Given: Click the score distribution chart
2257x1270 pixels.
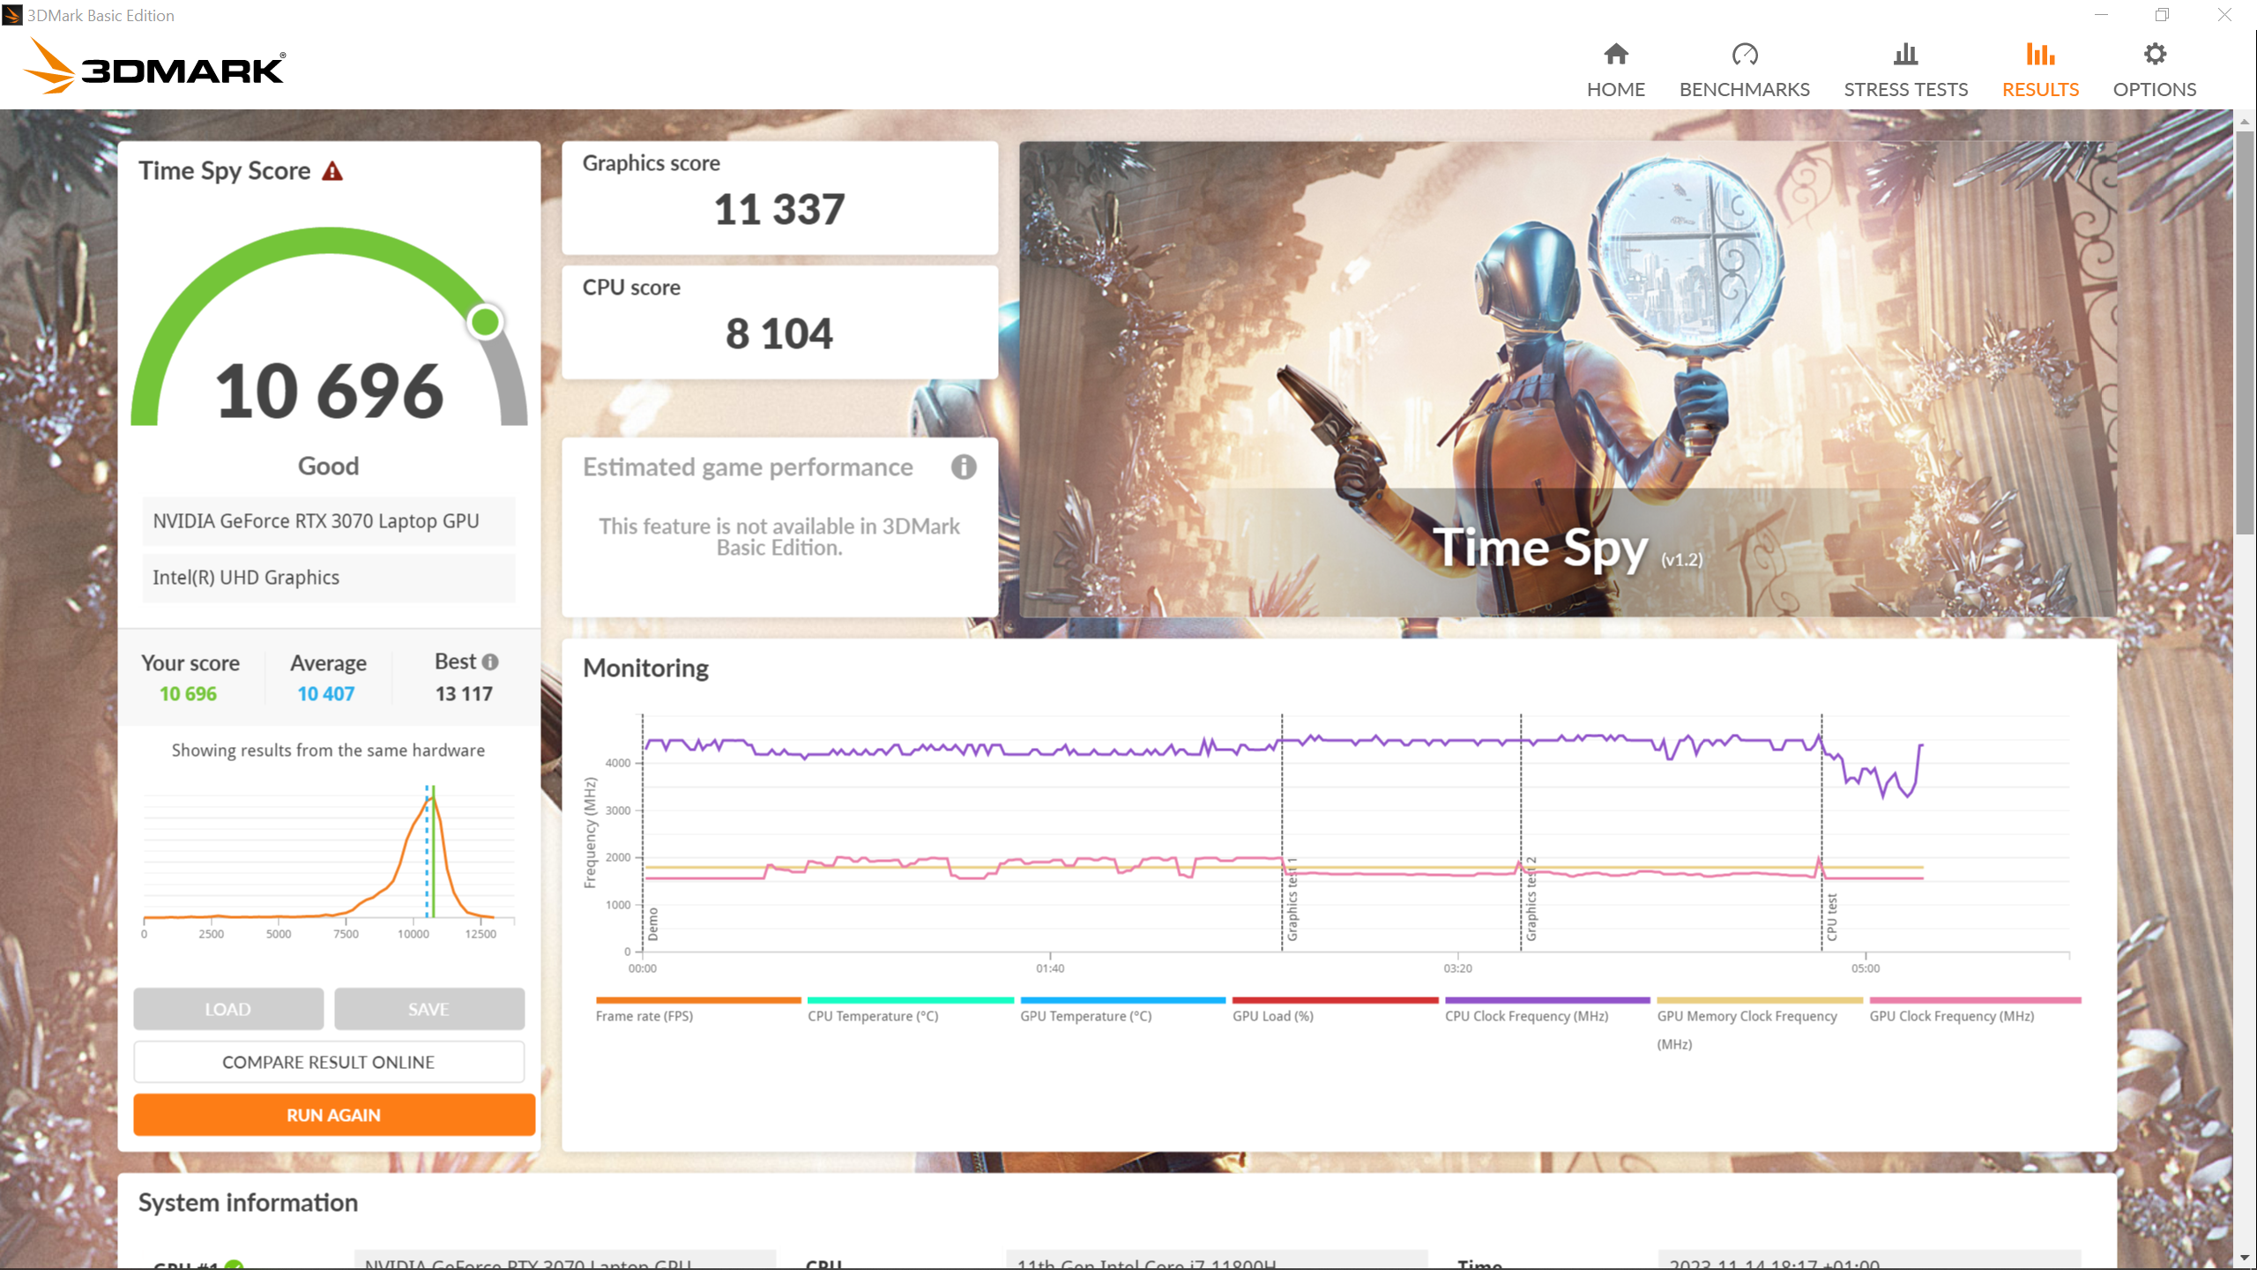Looking at the screenshot, I should tap(329, 862).
